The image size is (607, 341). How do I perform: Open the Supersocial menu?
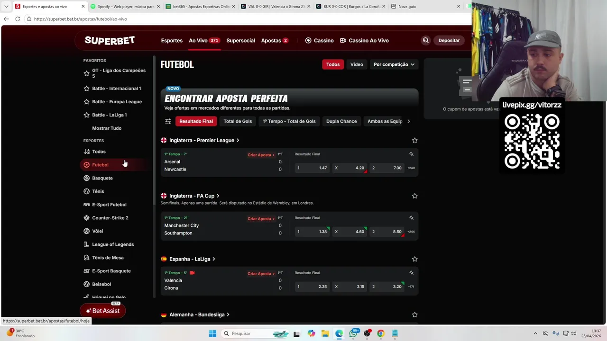240,40
